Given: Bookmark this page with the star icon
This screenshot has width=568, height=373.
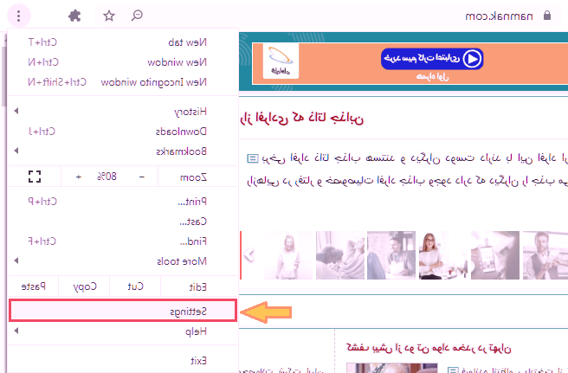Looking at the screenshot, I should pos(109,16).
